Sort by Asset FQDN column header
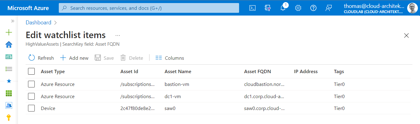420x124 pixels. (x=258, y=72)
